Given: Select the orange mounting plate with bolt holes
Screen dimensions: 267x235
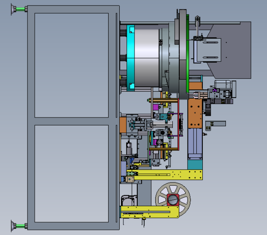Looking at the screenshot, I should point(195,114).
